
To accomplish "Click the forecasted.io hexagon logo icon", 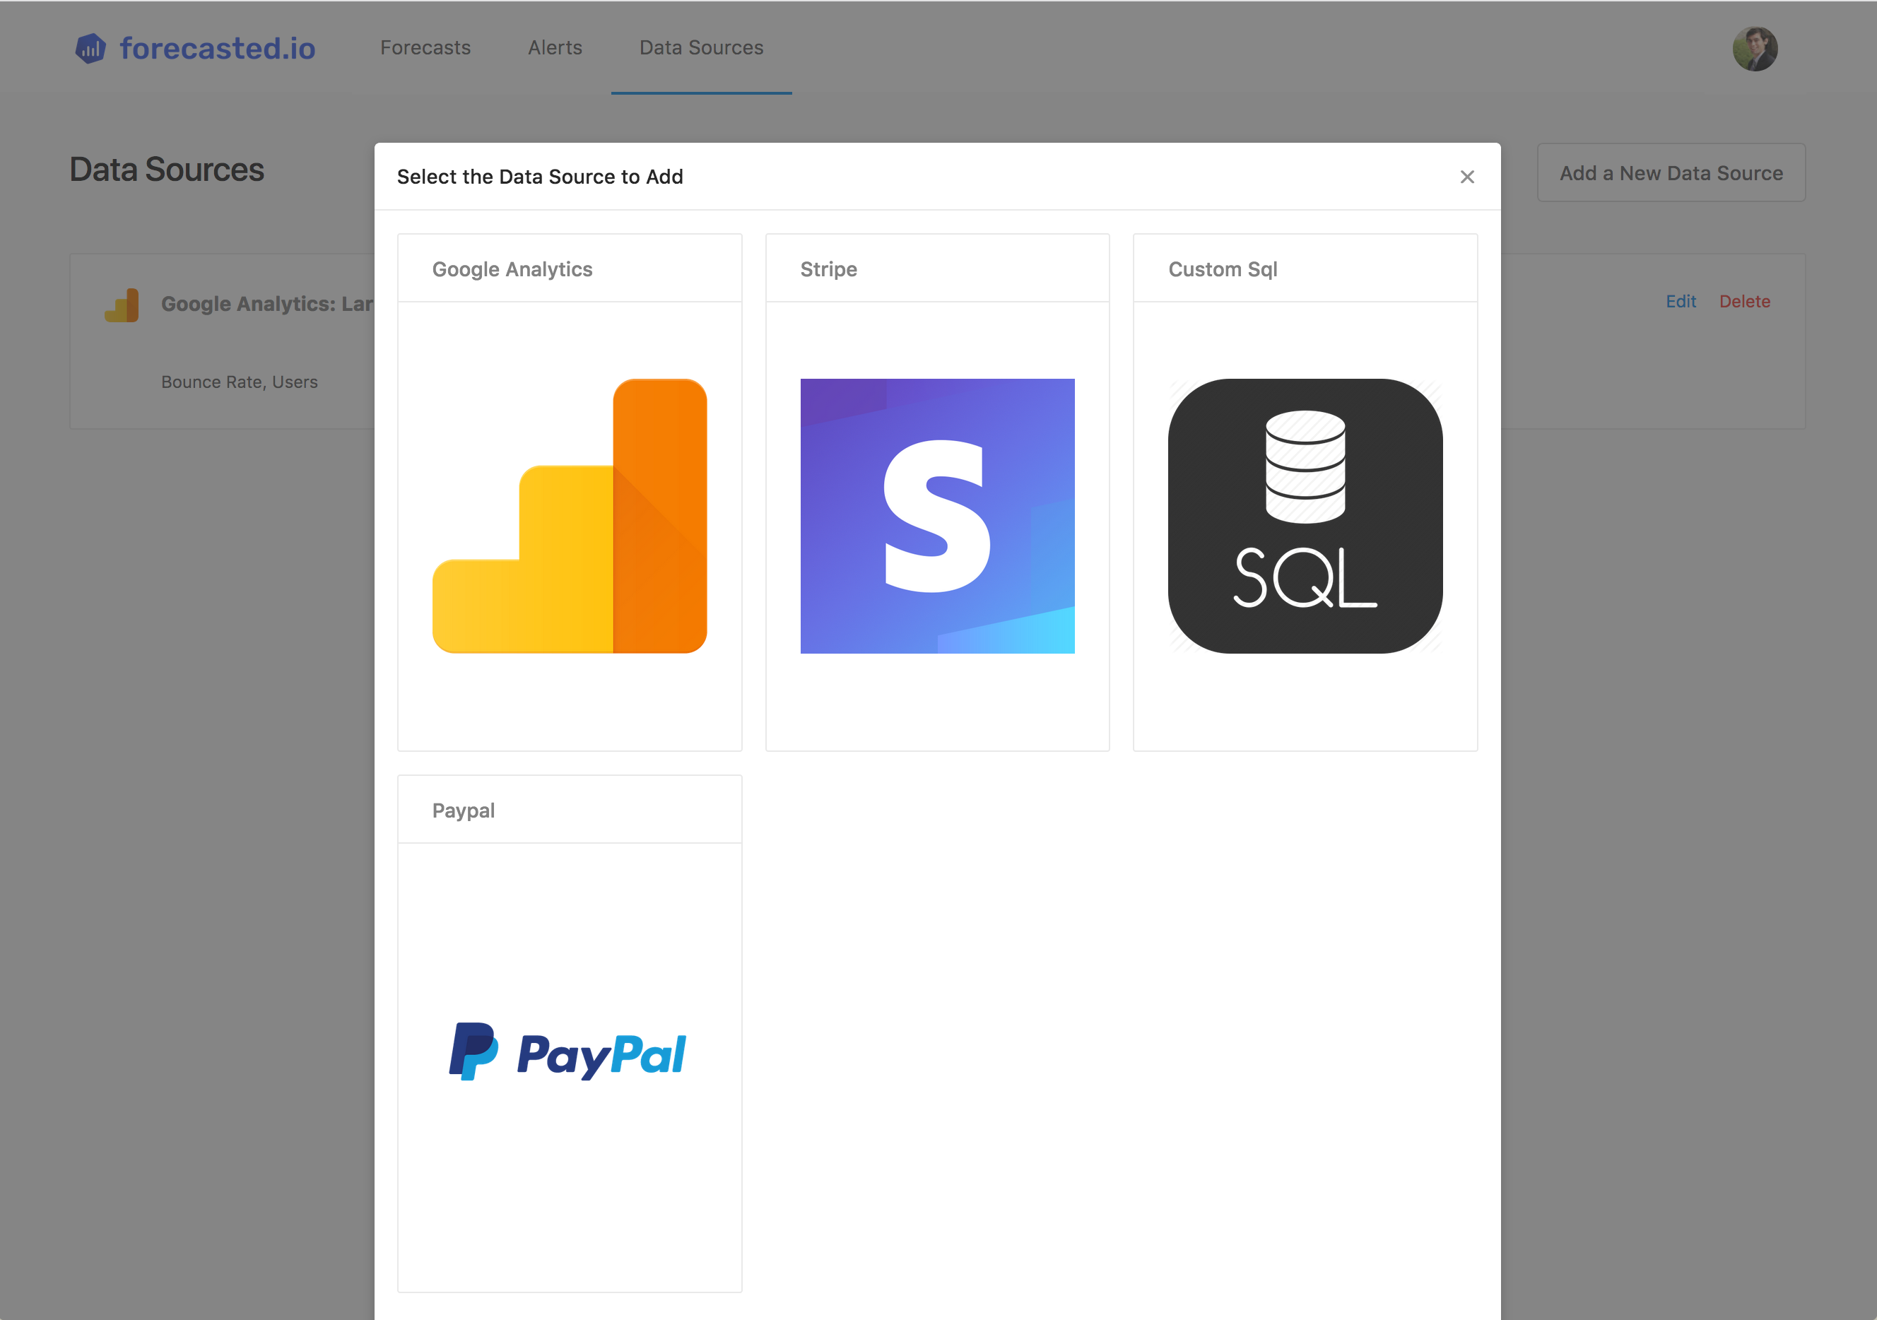I will pyautogui.click(x=90, y=48).
